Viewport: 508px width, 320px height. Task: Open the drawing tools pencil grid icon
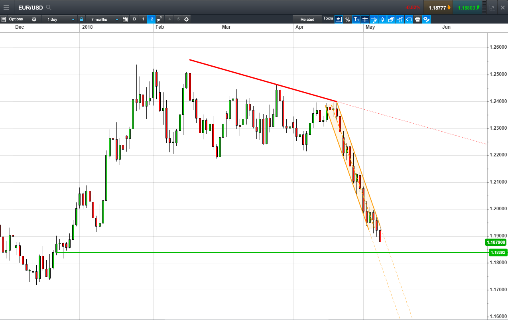374,19
